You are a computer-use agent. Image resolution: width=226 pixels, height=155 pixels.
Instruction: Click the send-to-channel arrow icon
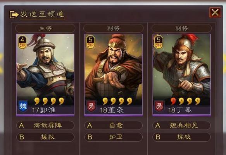14,15
